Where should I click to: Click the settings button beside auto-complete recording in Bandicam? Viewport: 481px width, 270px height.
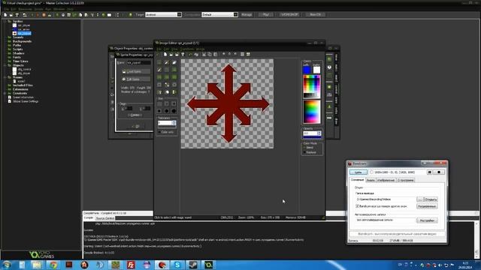pyautogui.click(x=427, y=220)
